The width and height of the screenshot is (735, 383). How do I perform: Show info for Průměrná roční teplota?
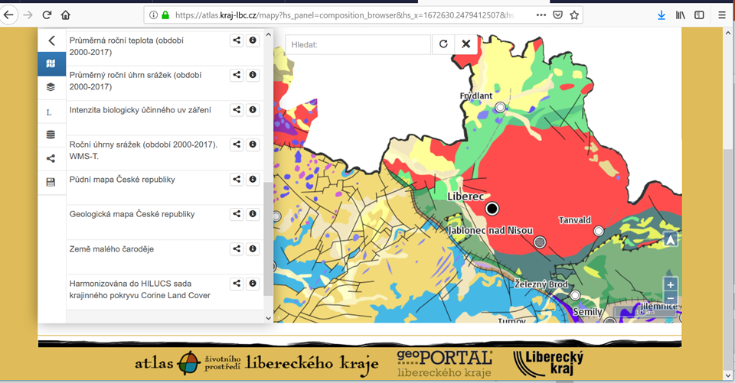[x=253, y=41]
